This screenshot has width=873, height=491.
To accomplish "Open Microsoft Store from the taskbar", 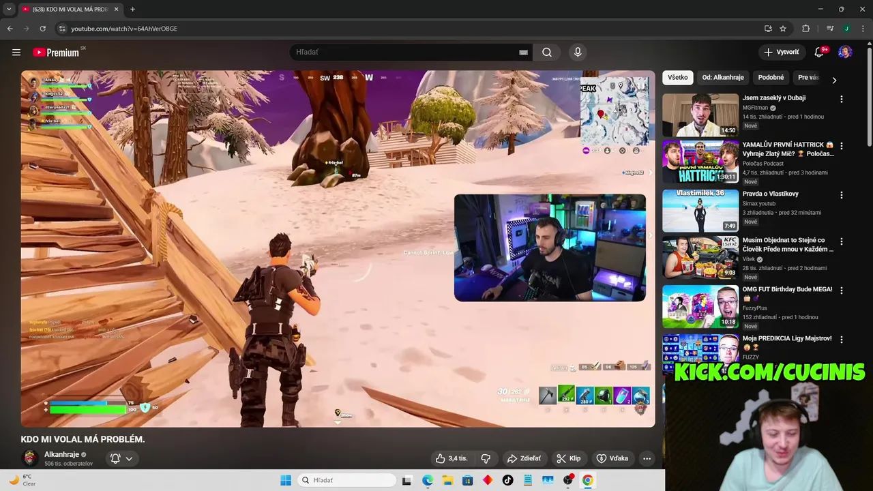I will click(467, 480).
